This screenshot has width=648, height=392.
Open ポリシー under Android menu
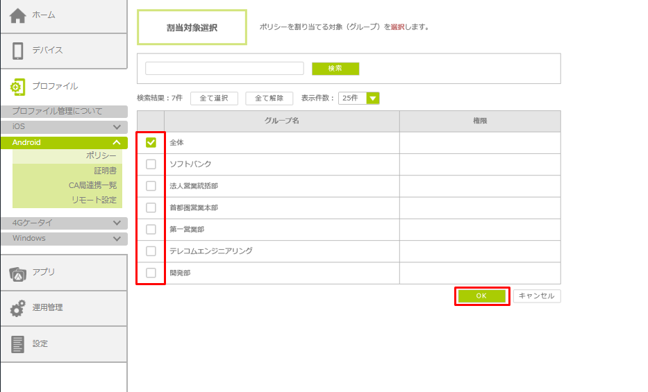tap(101, 156)
